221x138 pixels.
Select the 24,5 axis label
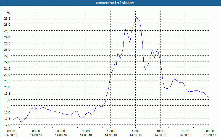(7, 31)
